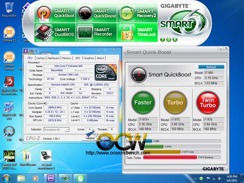This screenshot has height=183, width=244.
Task: Click Multiplier value x 25.0
Action: click(55, 112)
